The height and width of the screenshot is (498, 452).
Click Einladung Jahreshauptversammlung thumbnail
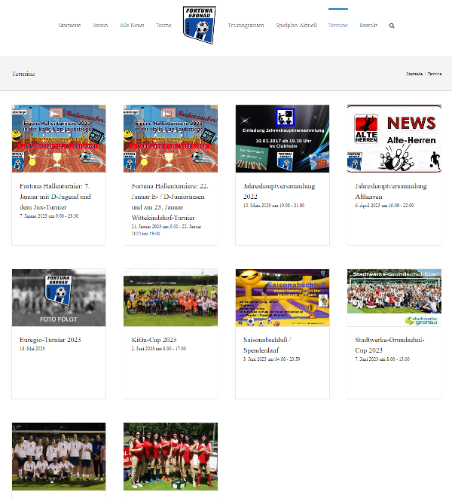point(282,139)
